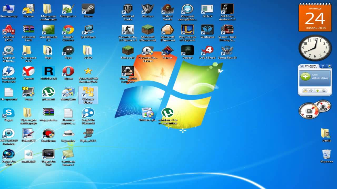The width and height of the screenshot is (337, 189).
Task: Click the CPU meter gadget dial
Action: tap(309, 111)
